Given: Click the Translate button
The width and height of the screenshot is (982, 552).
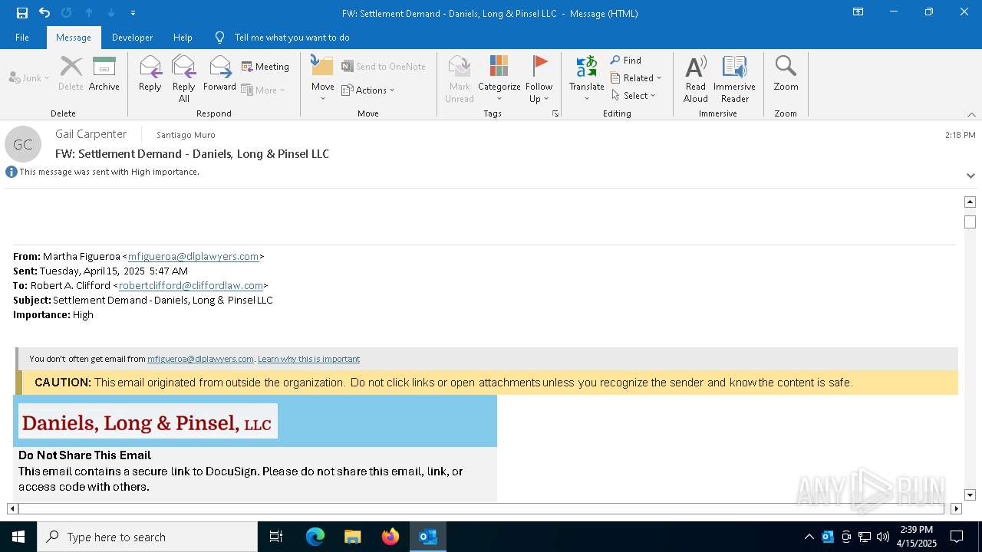Looking at the screenshot, I should pos(586,78).
